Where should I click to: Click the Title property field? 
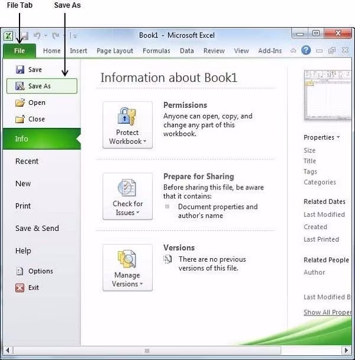click(310, 161)
